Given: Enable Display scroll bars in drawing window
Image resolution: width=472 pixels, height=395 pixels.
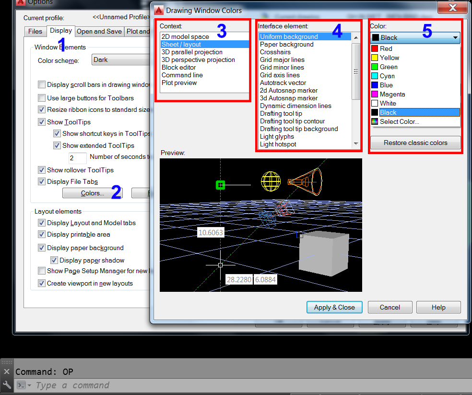Looking at the screenshot, I should tap(43, 84).
